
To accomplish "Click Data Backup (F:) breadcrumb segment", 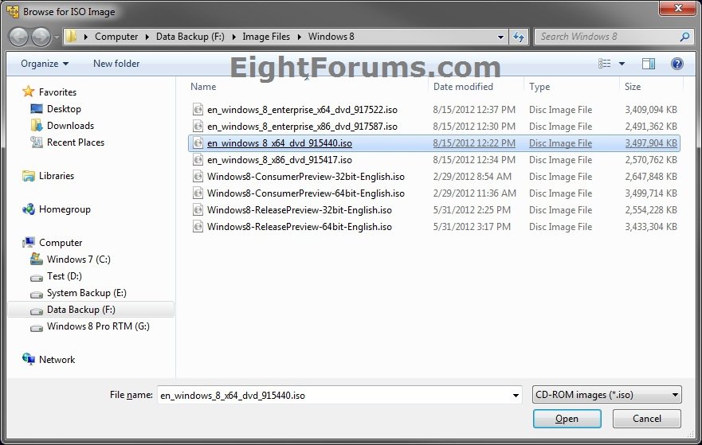I will point(190,37).
